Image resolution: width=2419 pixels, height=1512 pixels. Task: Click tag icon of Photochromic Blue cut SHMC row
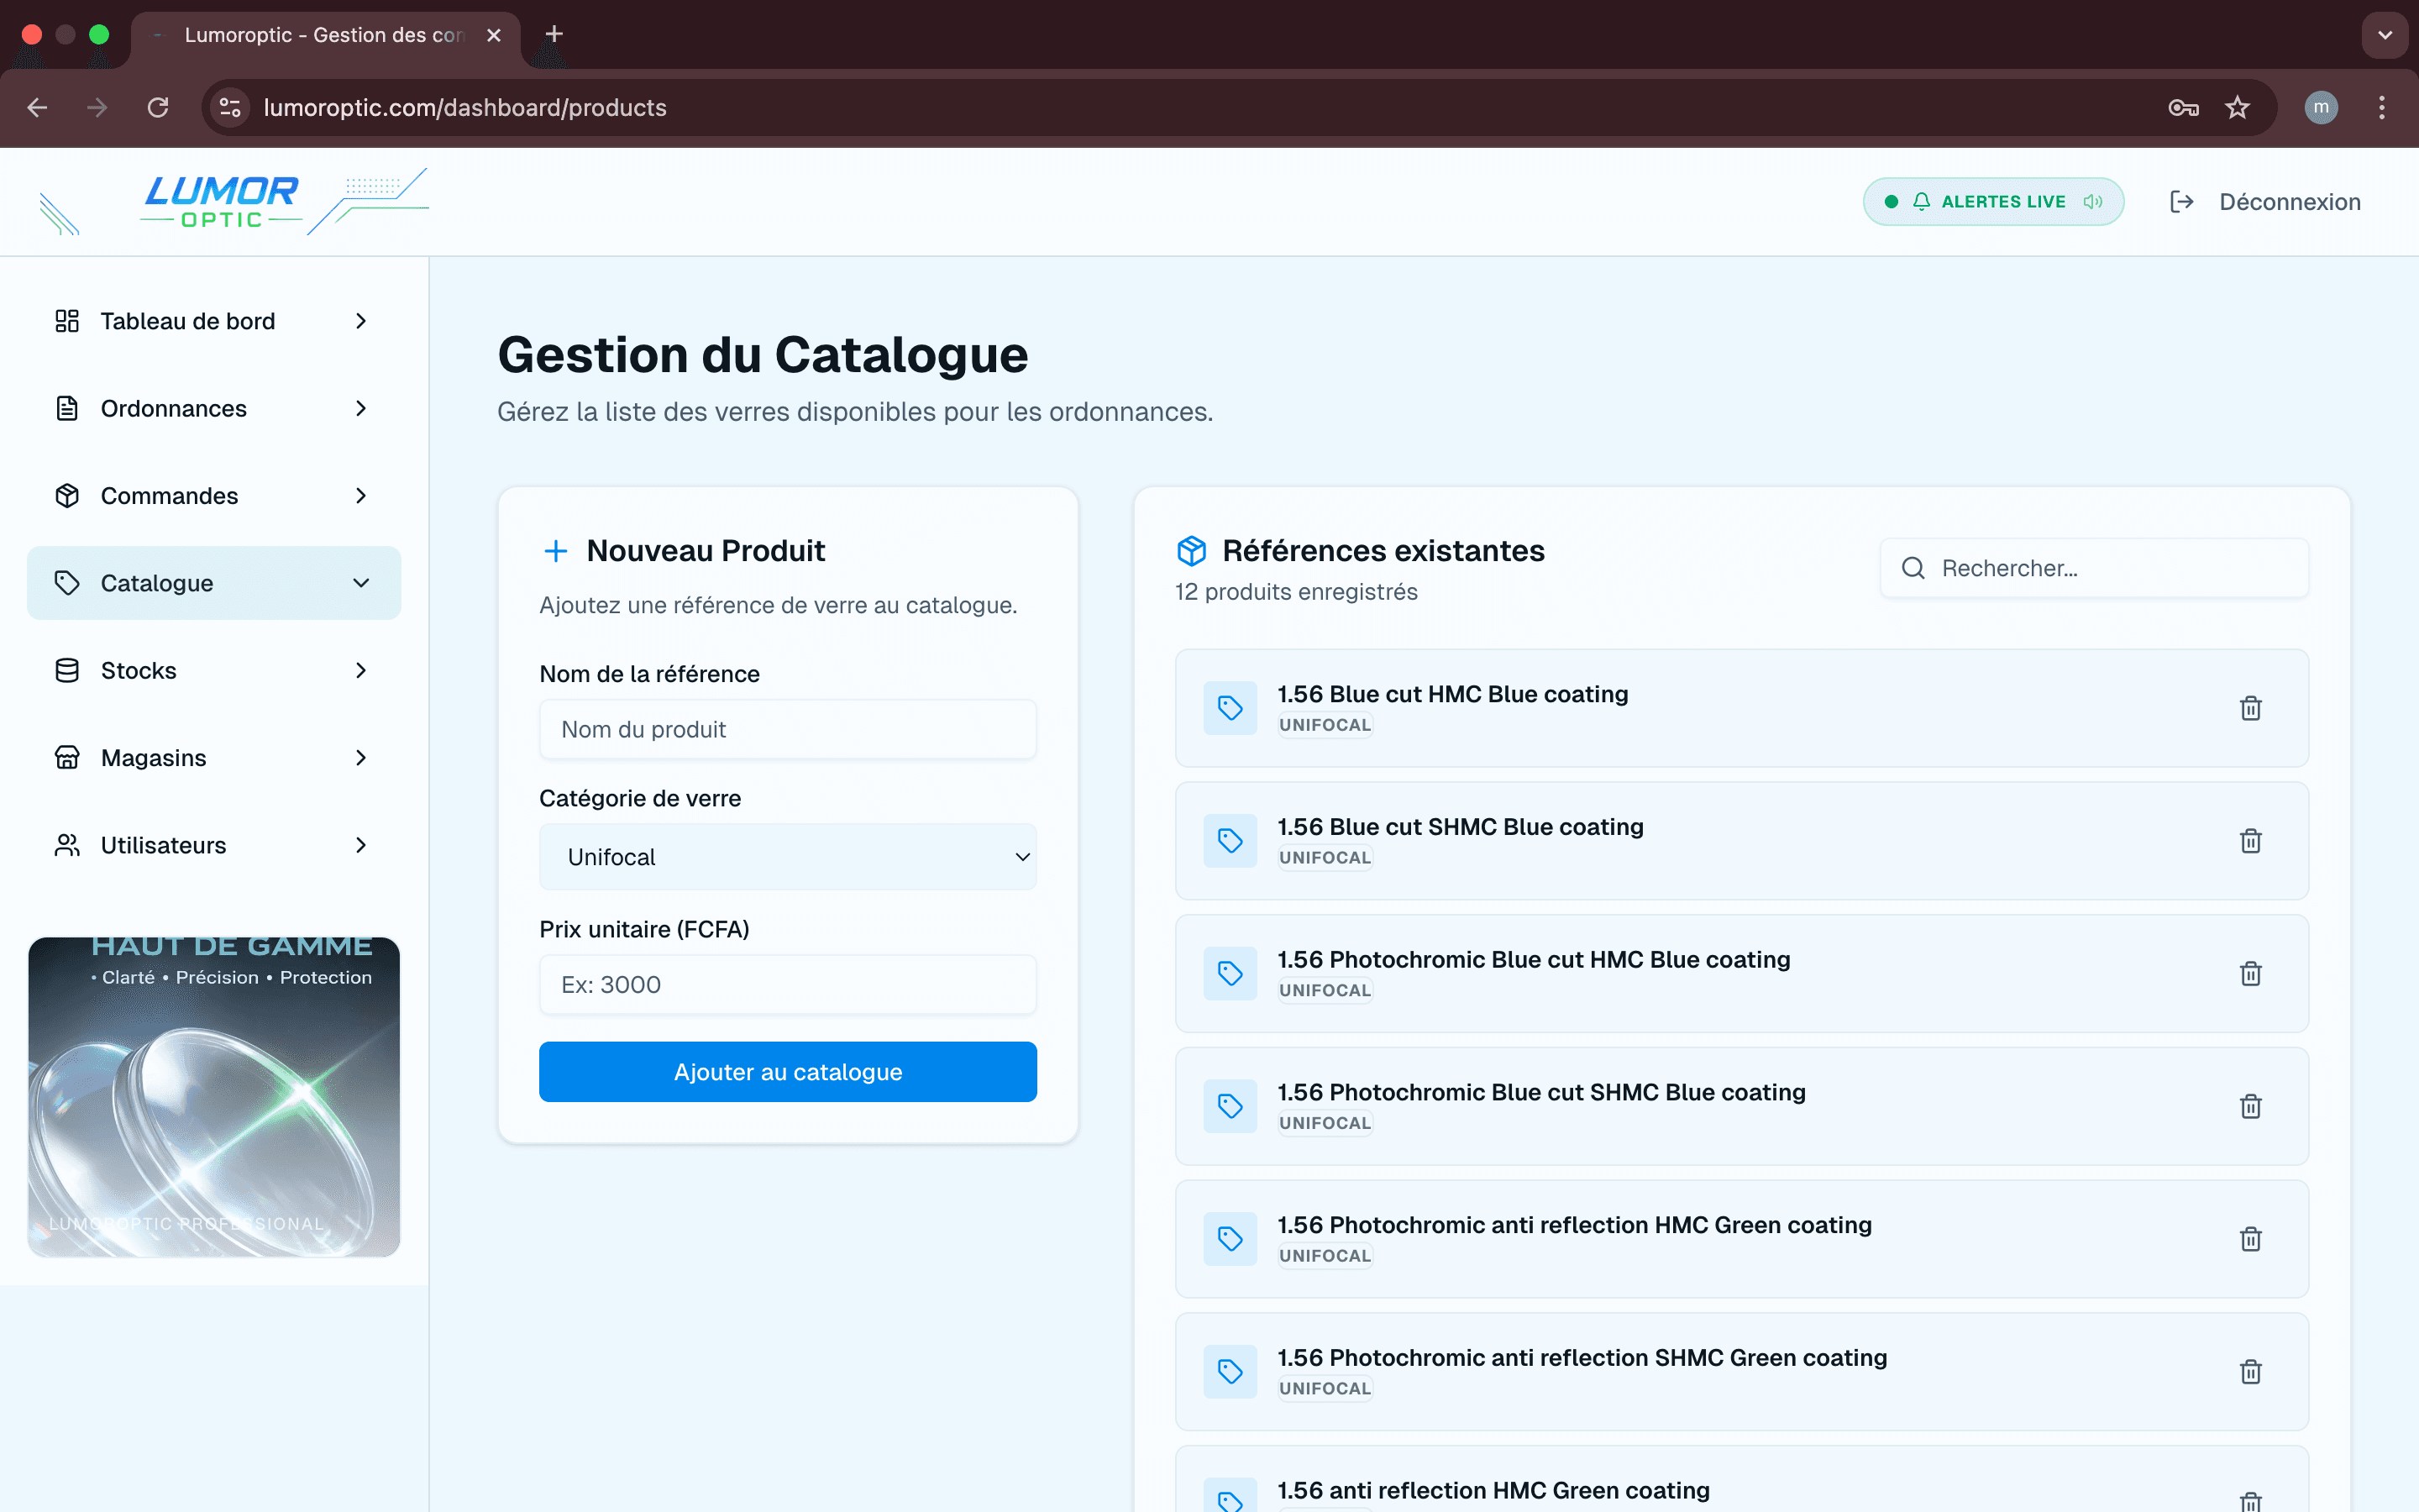pyautogui.click(x=1230, y=1106)
